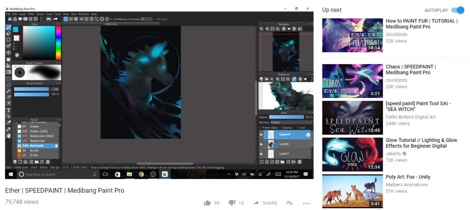Viewport: 470px width, 210px height.
Task: Click the Undo arrow
Action: 48,19
